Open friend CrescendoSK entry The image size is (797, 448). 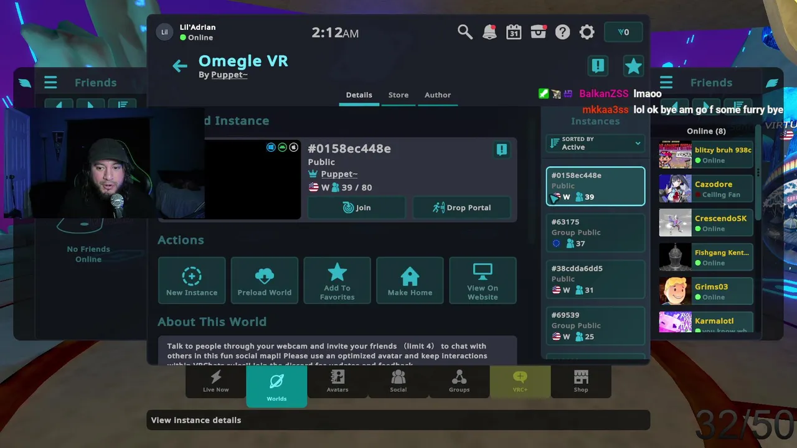point(706,223)
